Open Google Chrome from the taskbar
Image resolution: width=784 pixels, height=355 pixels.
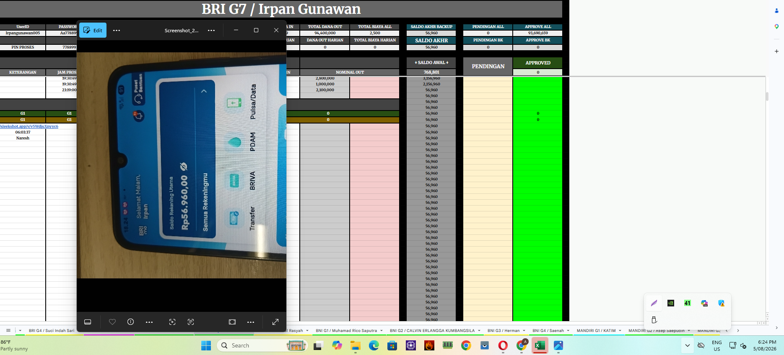tap(466, 345)
